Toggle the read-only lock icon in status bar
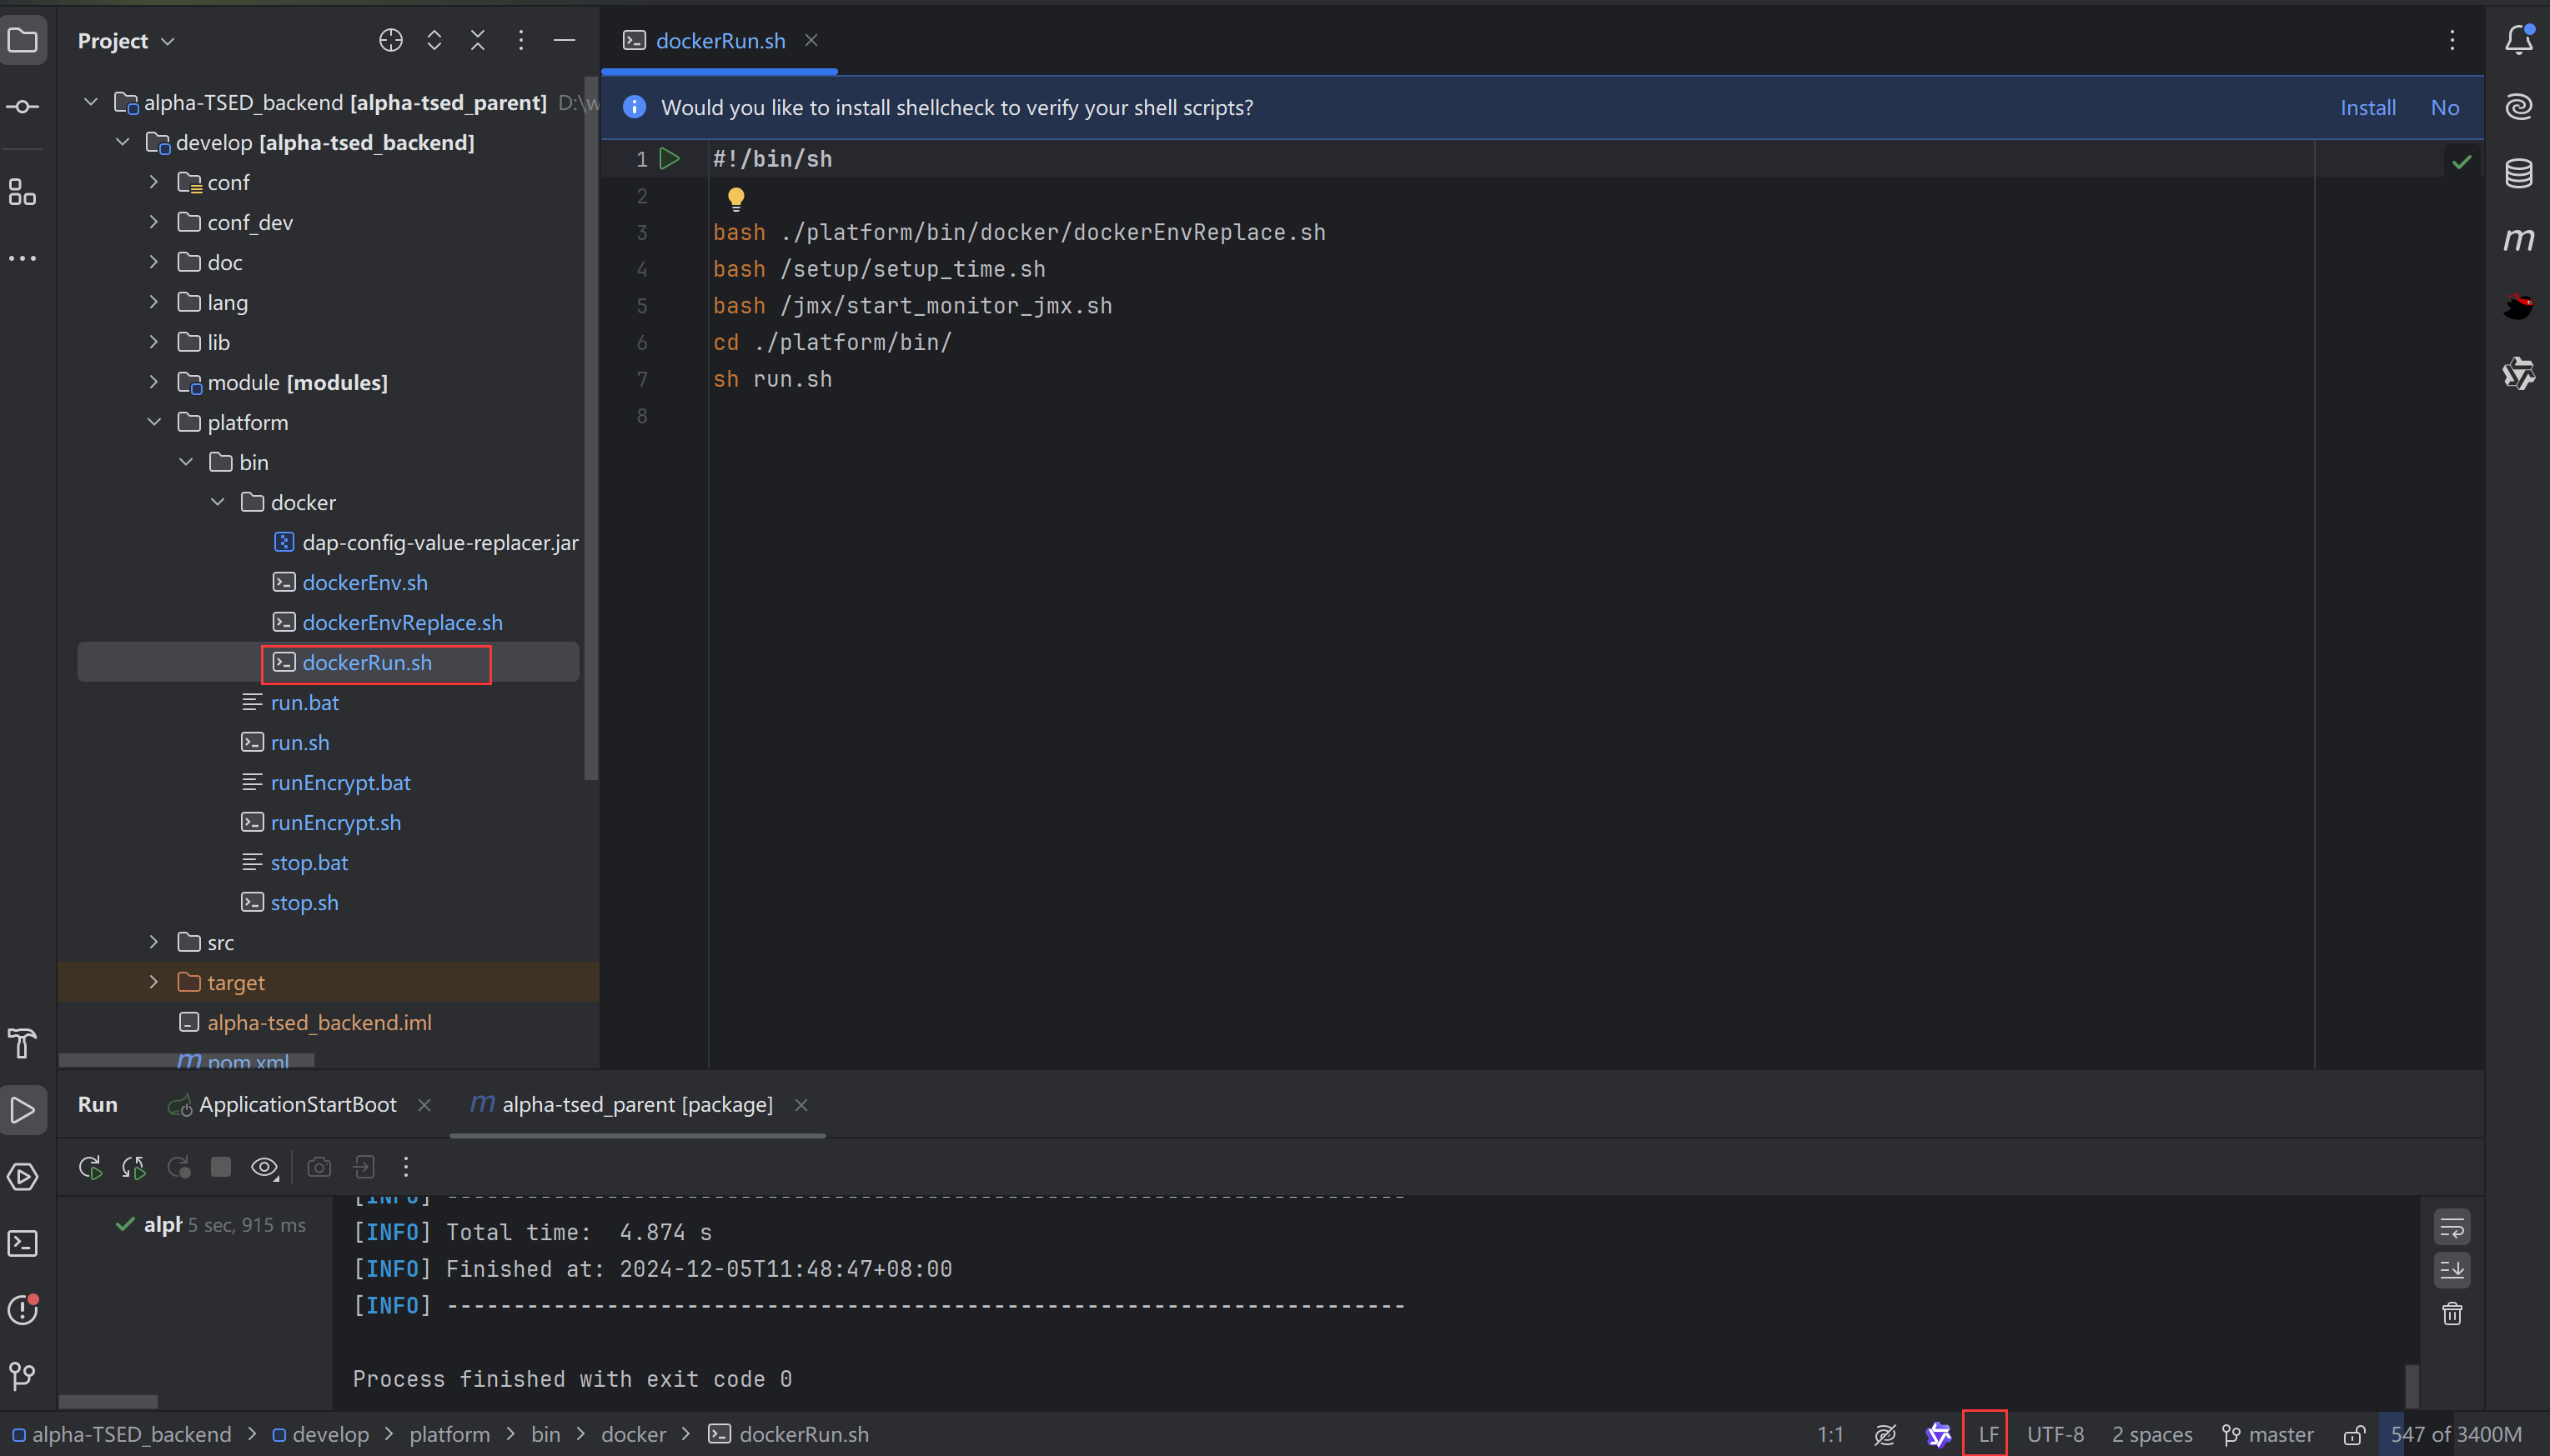This screenshot has width=2550, height=1456. pyautogui.click(x=2354, y=1434)
